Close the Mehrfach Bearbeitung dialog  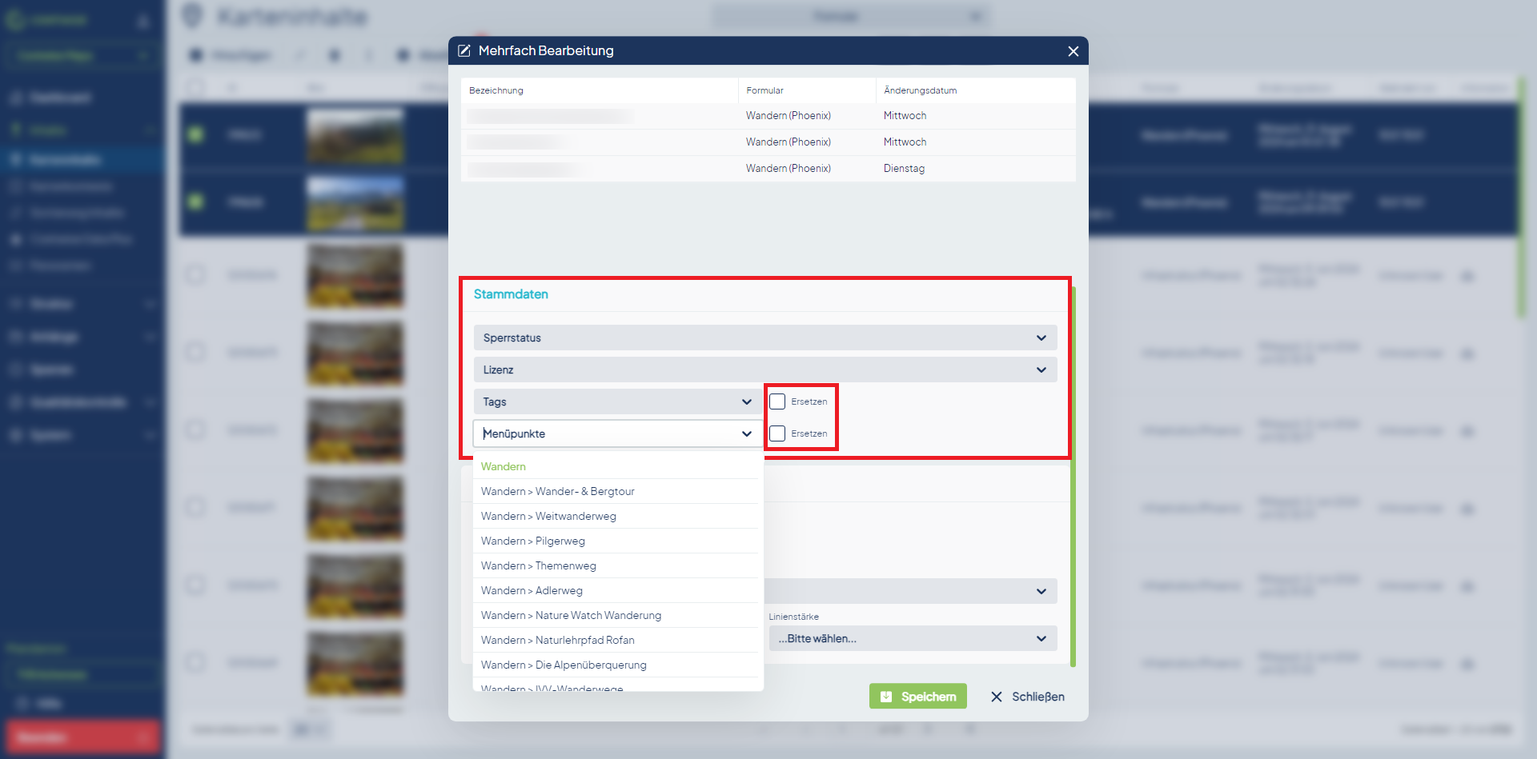pos(1073,51)
